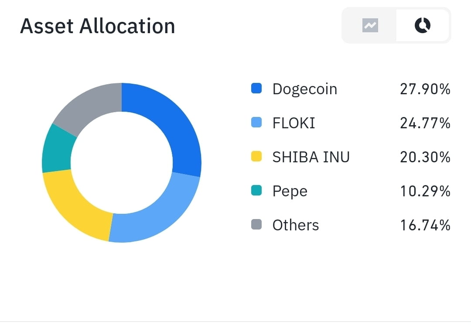The image size is (471, 329).
Task: Click the FLOKI legend label
Action: 294,123
